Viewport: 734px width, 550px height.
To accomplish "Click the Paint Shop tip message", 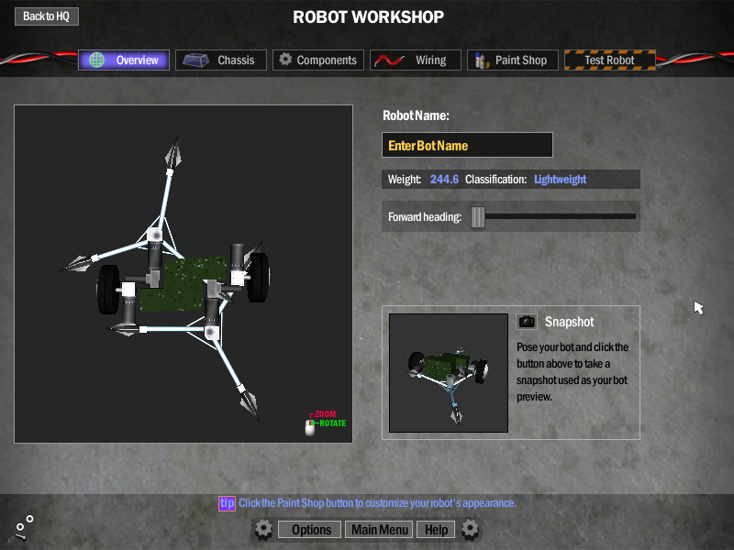I will tap(377, 503).
